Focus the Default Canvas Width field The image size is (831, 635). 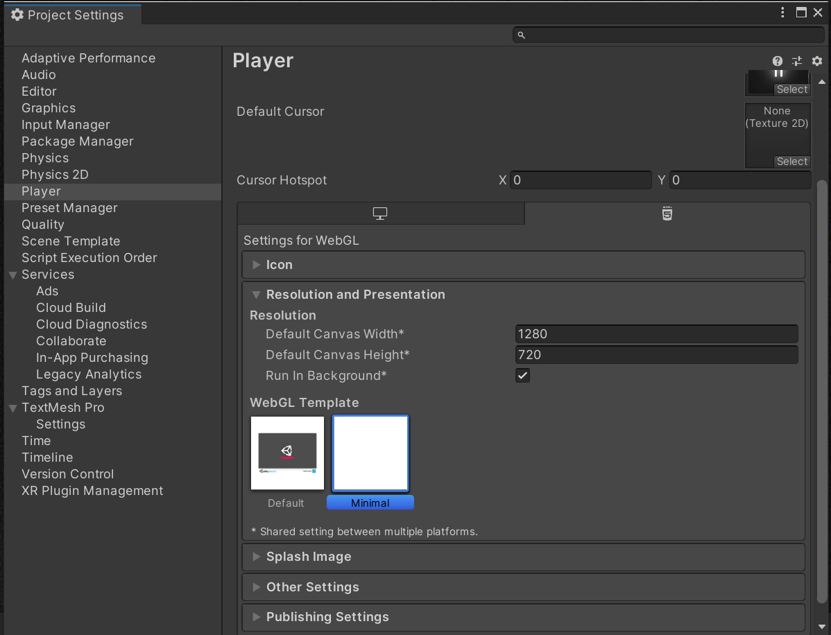(657, 334)
